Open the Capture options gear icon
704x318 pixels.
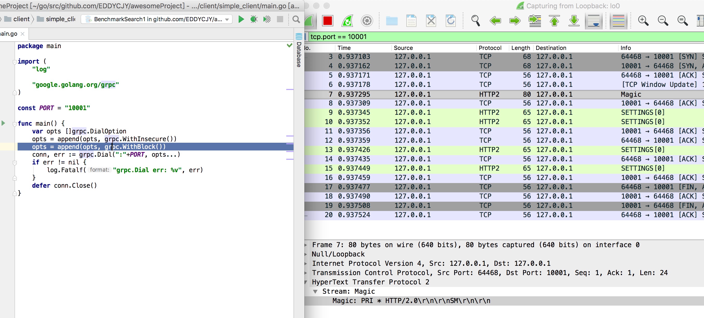coord(367,20)
